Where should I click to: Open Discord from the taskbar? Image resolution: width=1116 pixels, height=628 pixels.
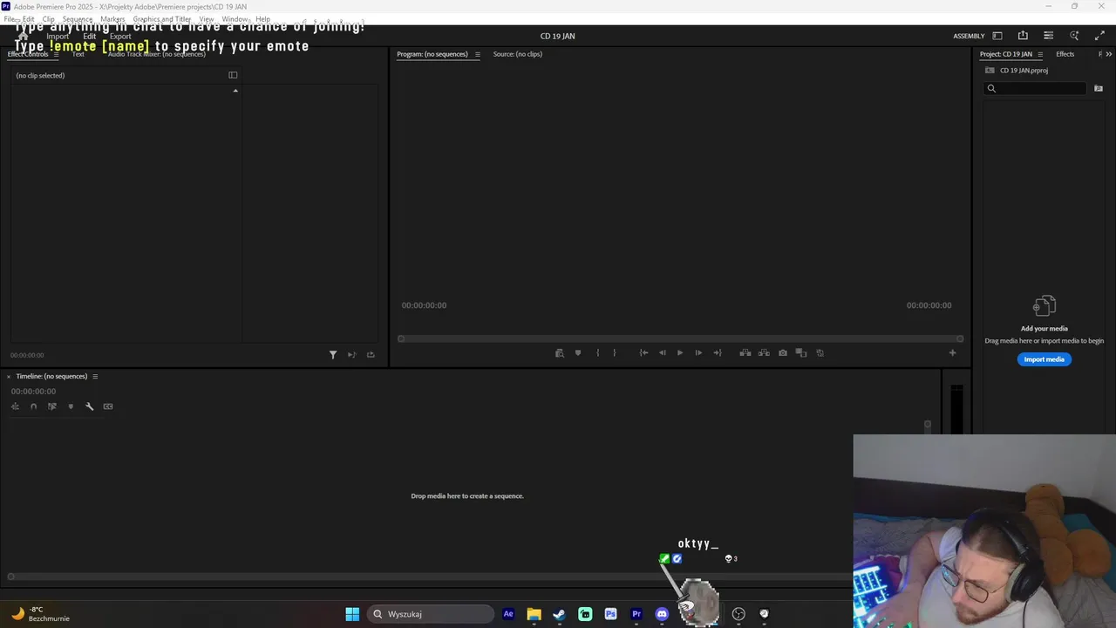click(662, 614)
